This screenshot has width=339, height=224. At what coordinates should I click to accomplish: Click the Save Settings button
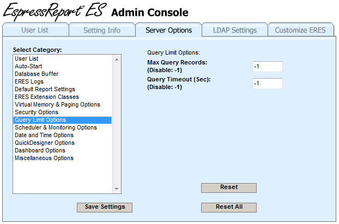[105, 207]
